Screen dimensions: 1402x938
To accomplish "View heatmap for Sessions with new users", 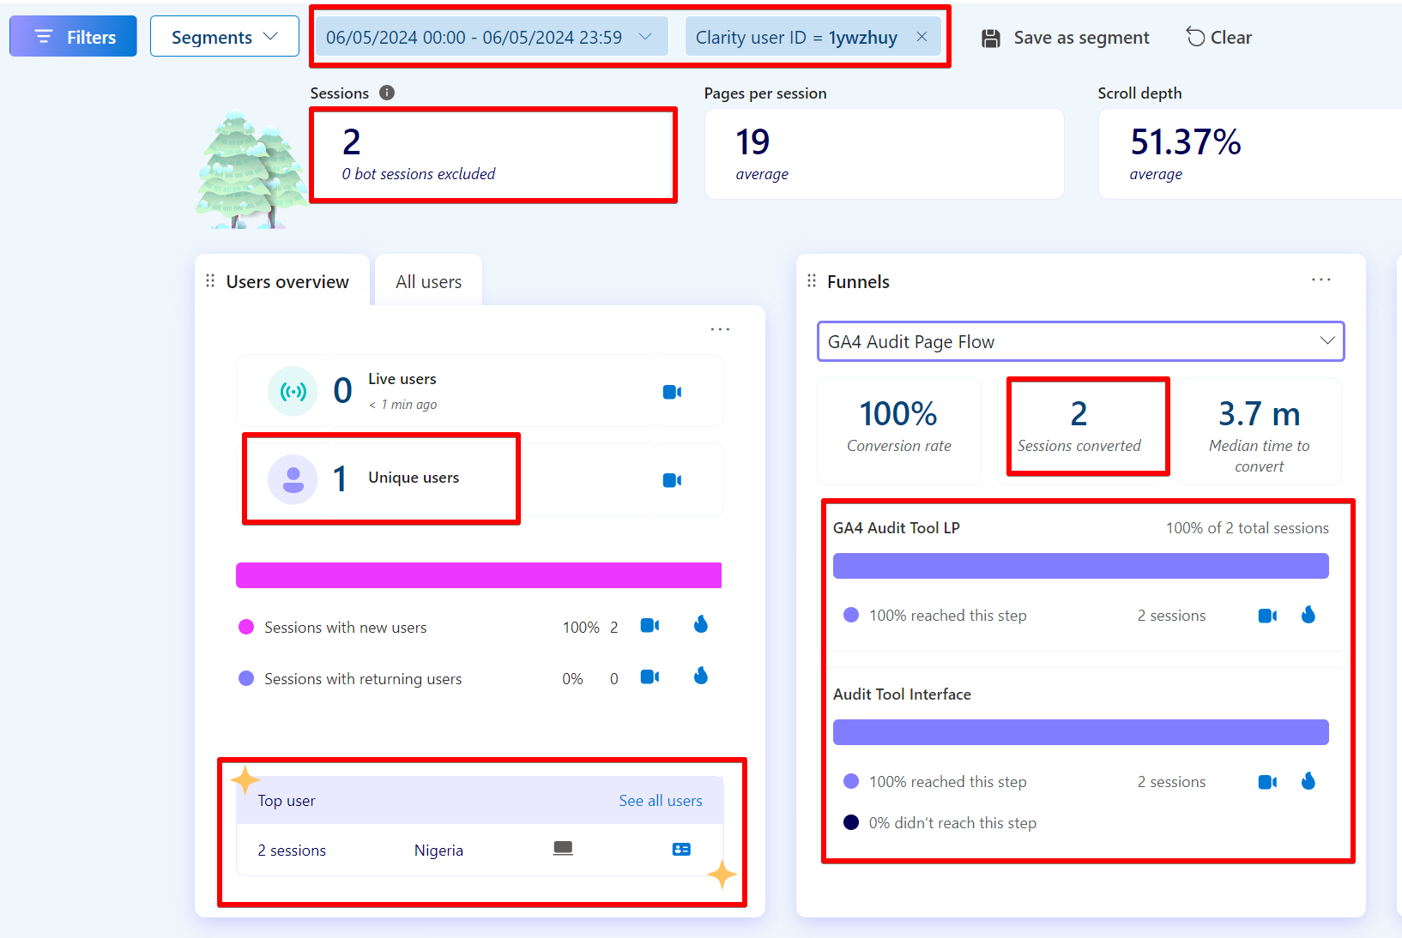I will (x=700, y=625).
